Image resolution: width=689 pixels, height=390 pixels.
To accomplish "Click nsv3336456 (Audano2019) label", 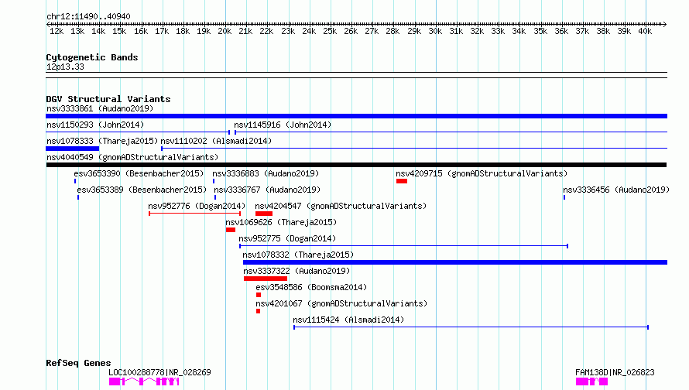I will 616,190.
